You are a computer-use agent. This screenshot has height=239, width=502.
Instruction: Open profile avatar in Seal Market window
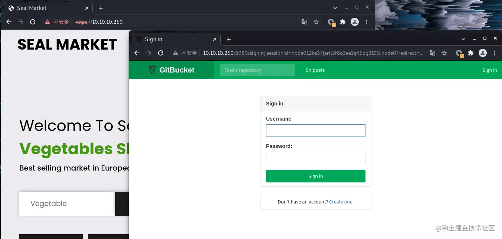tap(355, 22)
